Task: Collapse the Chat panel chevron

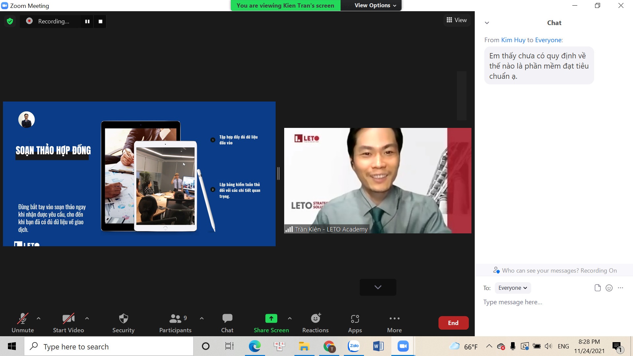Action: pos(487,23)
